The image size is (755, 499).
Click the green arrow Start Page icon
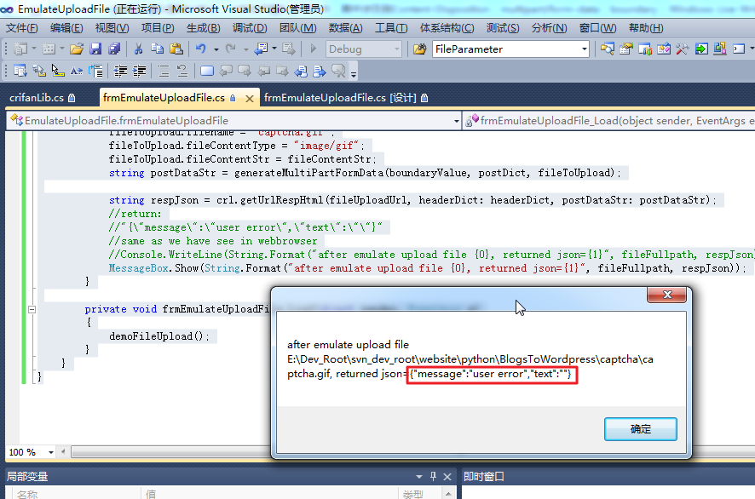pos(701,49)
